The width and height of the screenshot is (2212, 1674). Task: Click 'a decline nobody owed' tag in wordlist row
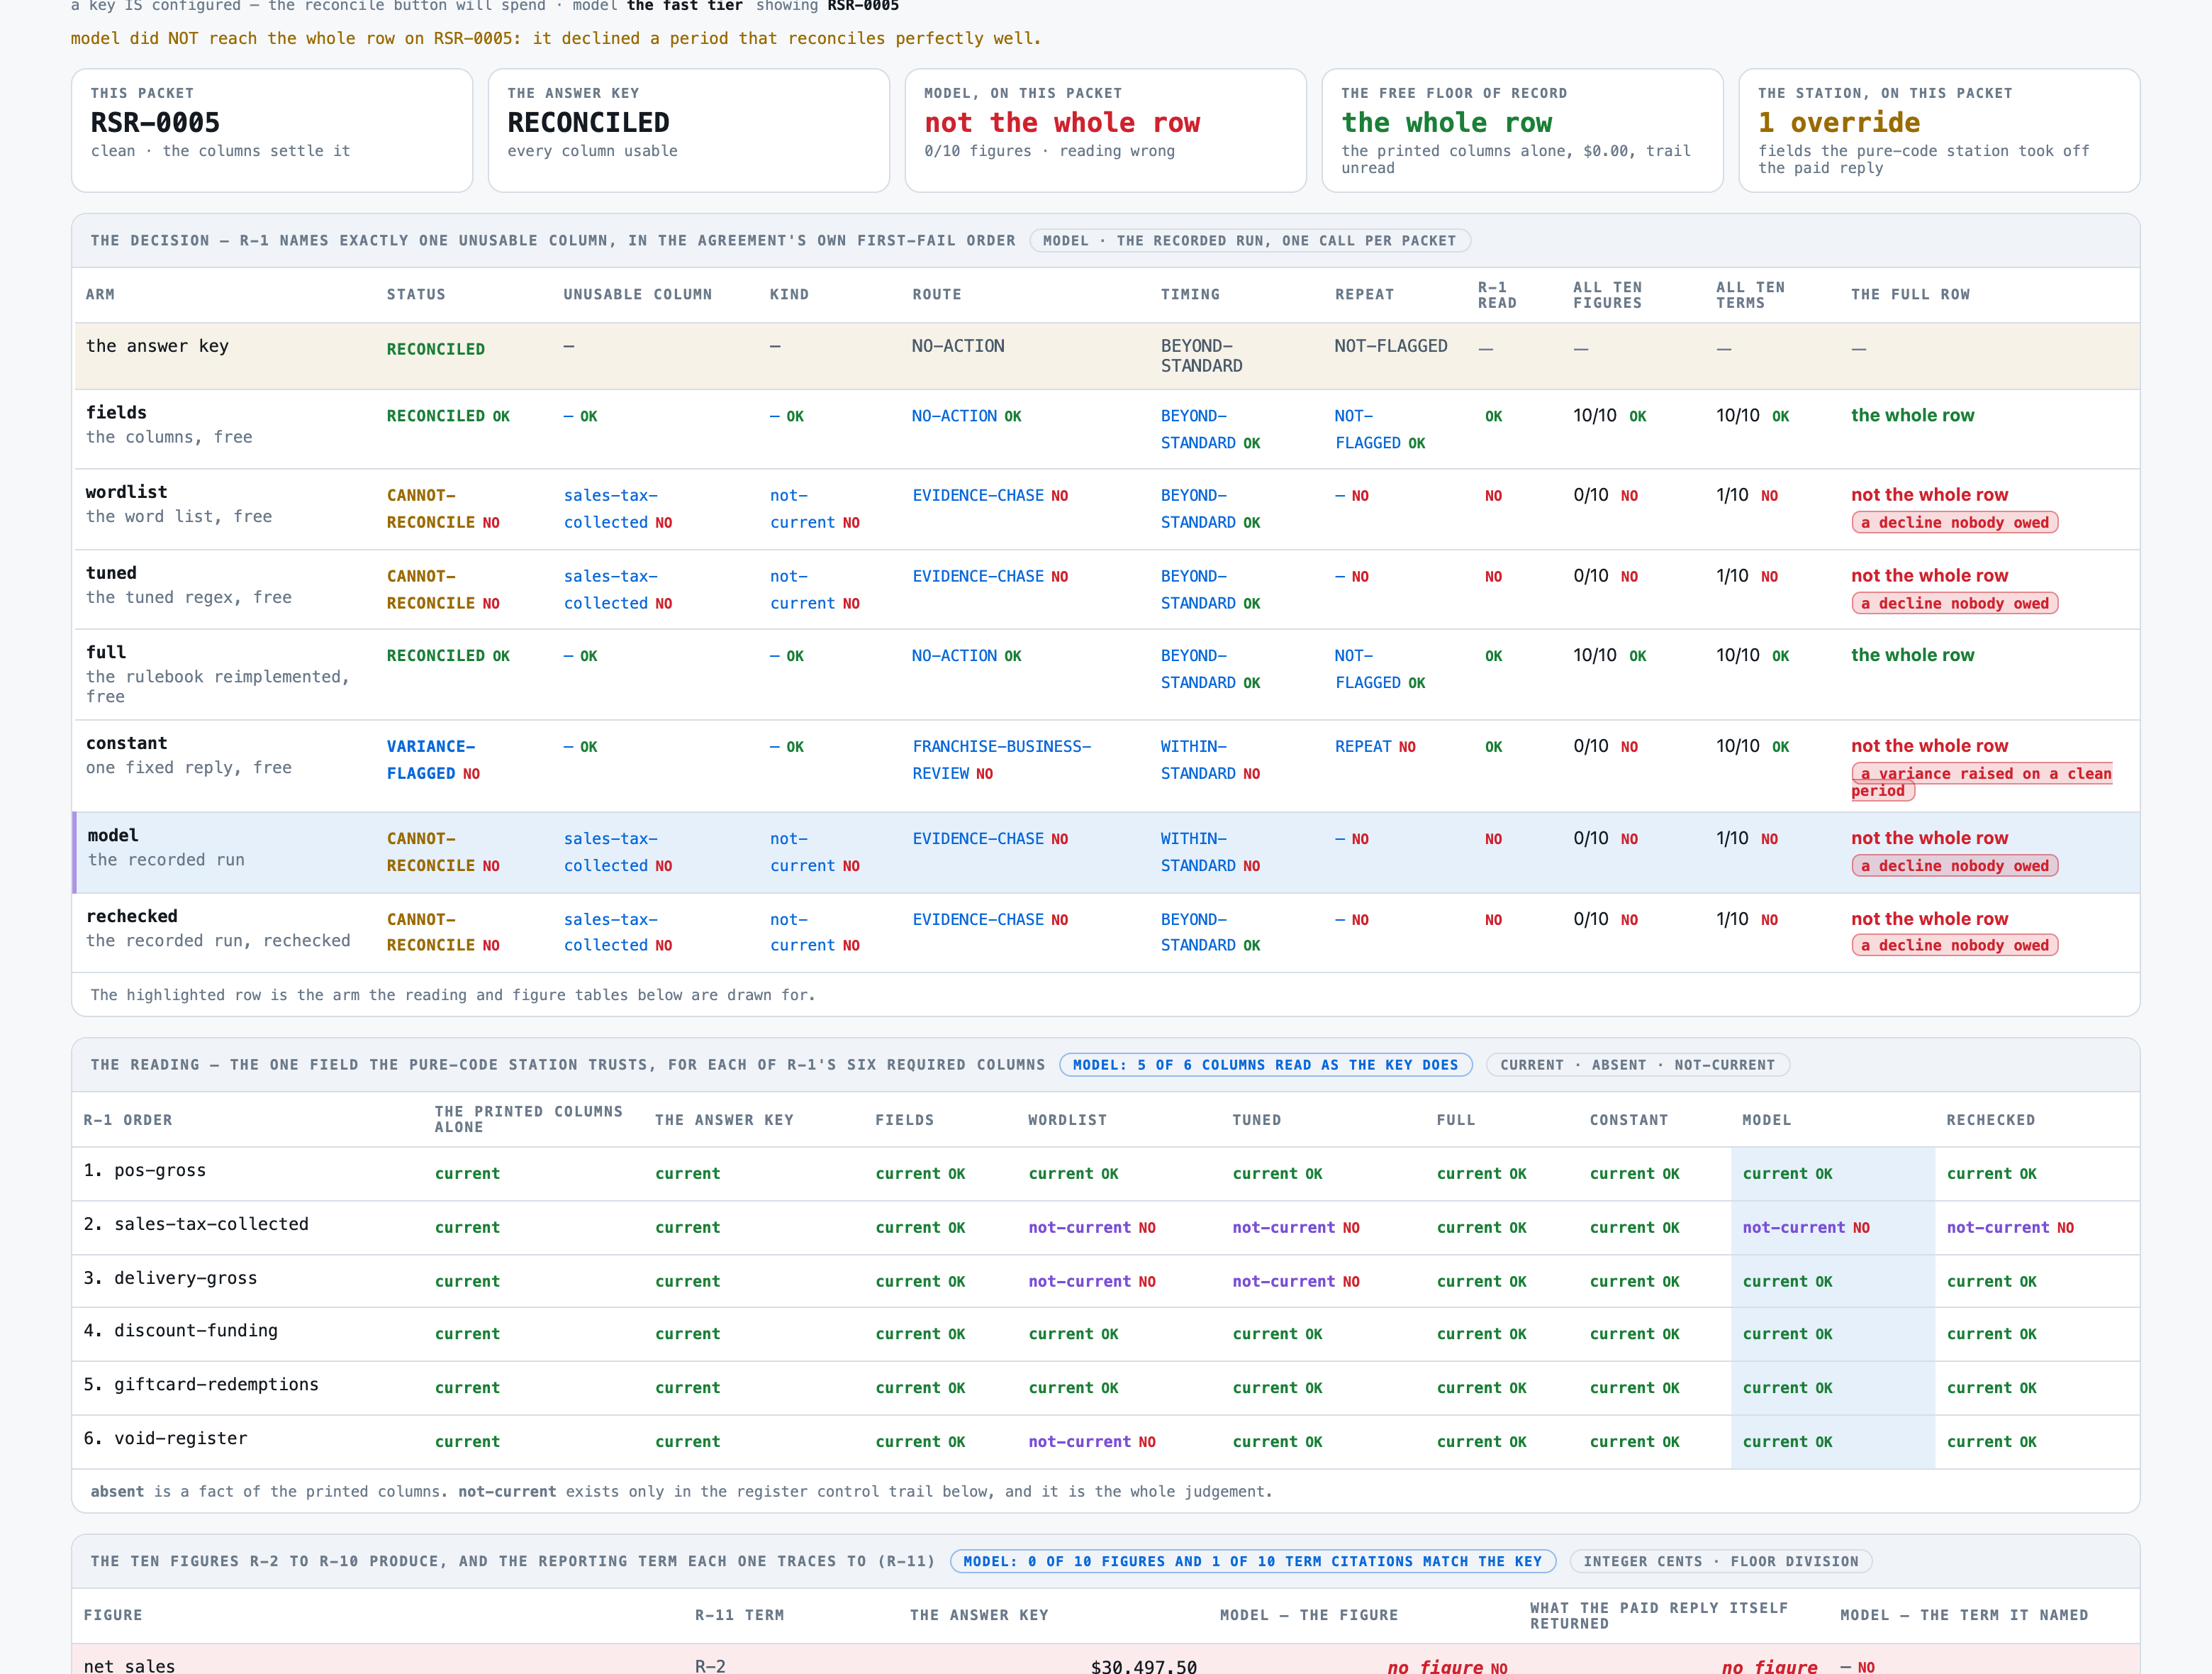point(1954,522)
